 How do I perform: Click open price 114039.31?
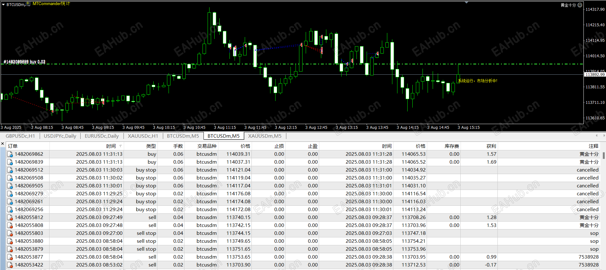tap(238, 154)
